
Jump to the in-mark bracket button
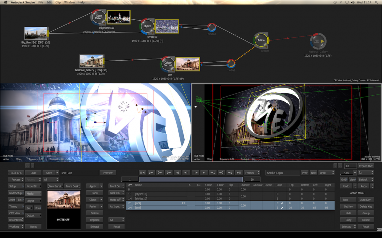pos(160,173)
